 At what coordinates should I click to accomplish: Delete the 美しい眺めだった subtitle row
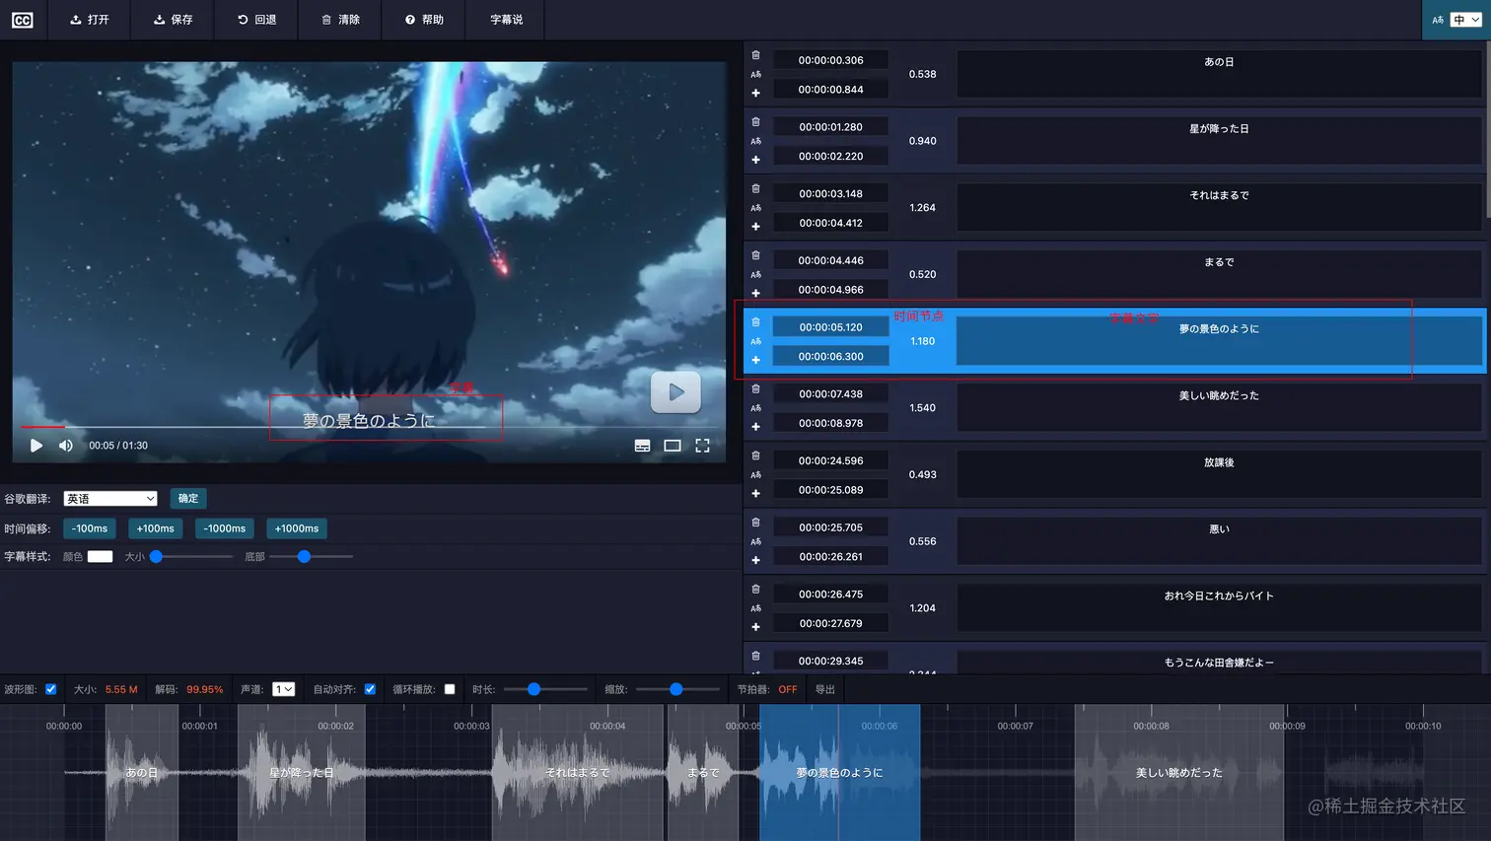tap(755, 389)
